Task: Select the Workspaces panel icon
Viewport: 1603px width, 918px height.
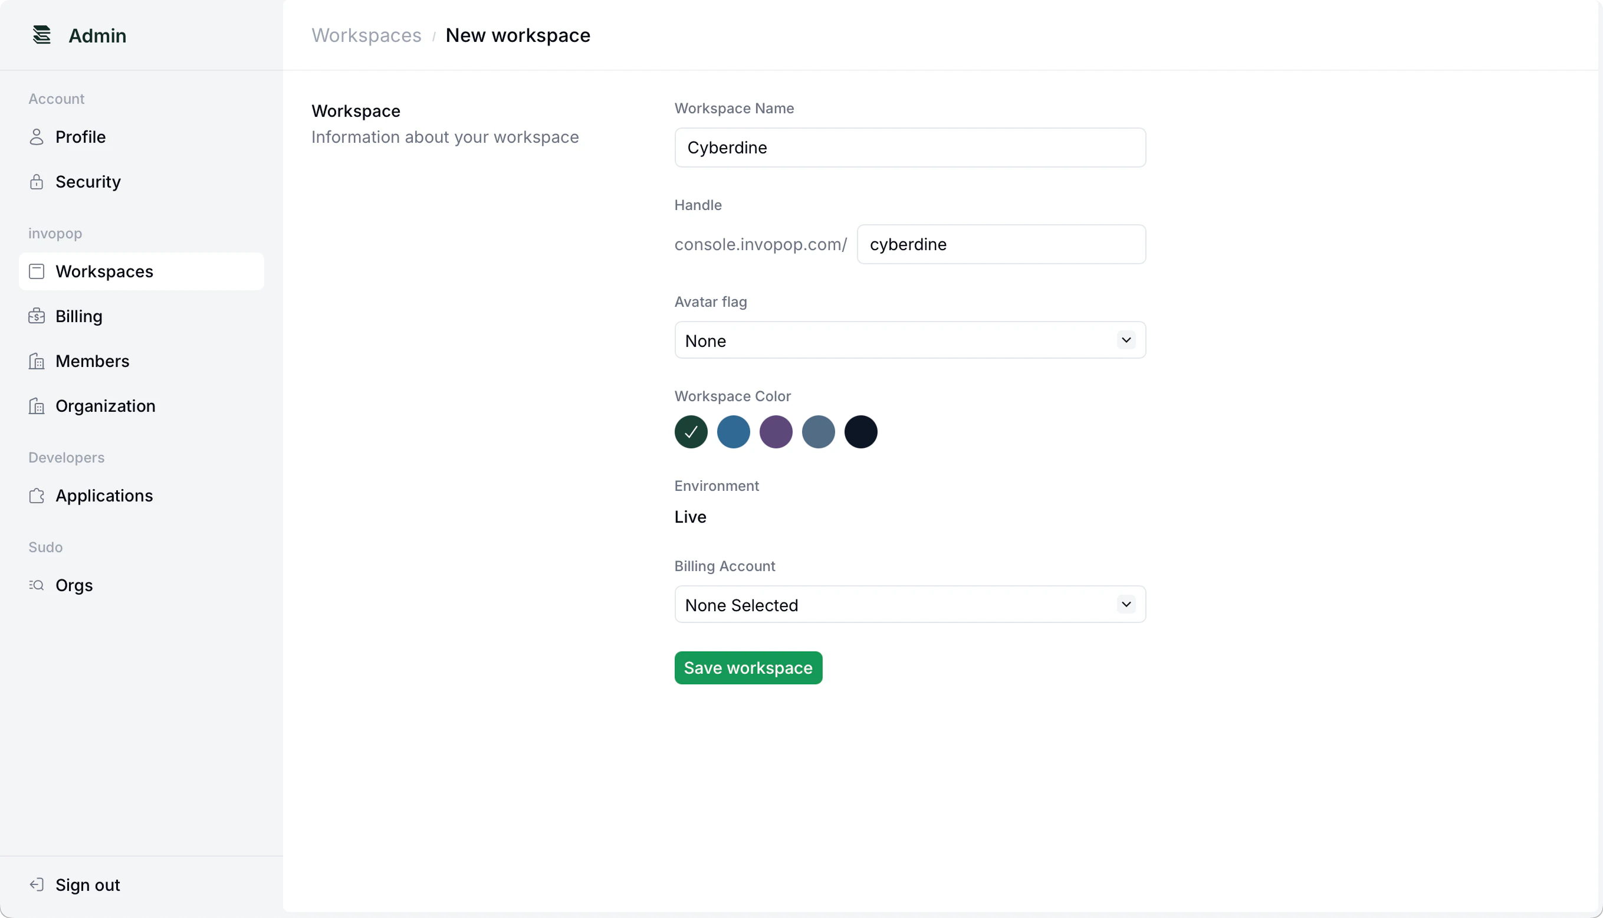Action: 37,271
